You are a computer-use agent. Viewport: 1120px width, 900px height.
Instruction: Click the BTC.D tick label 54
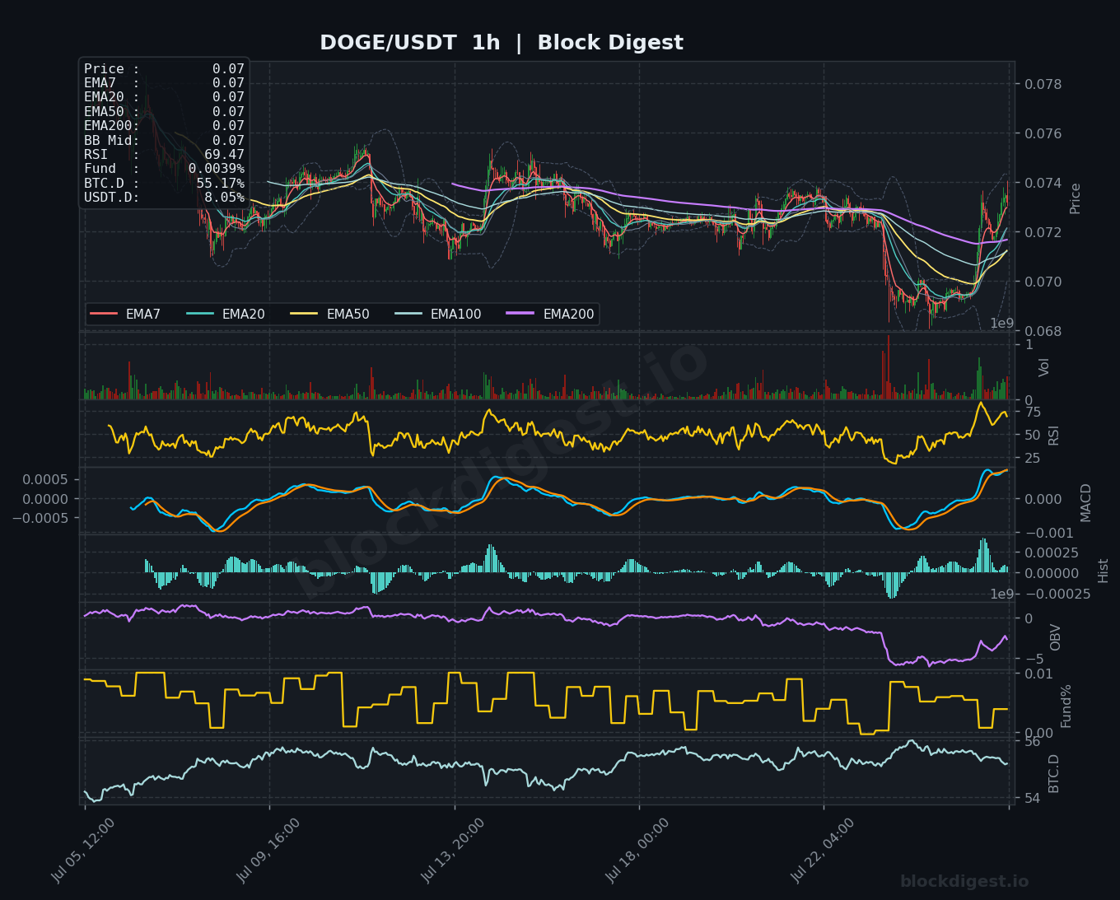tap(1033, 798)
